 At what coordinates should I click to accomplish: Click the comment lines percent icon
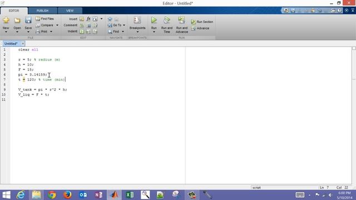(82, 26)
